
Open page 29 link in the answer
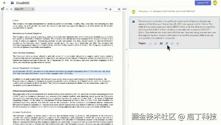tap(167, 43)
